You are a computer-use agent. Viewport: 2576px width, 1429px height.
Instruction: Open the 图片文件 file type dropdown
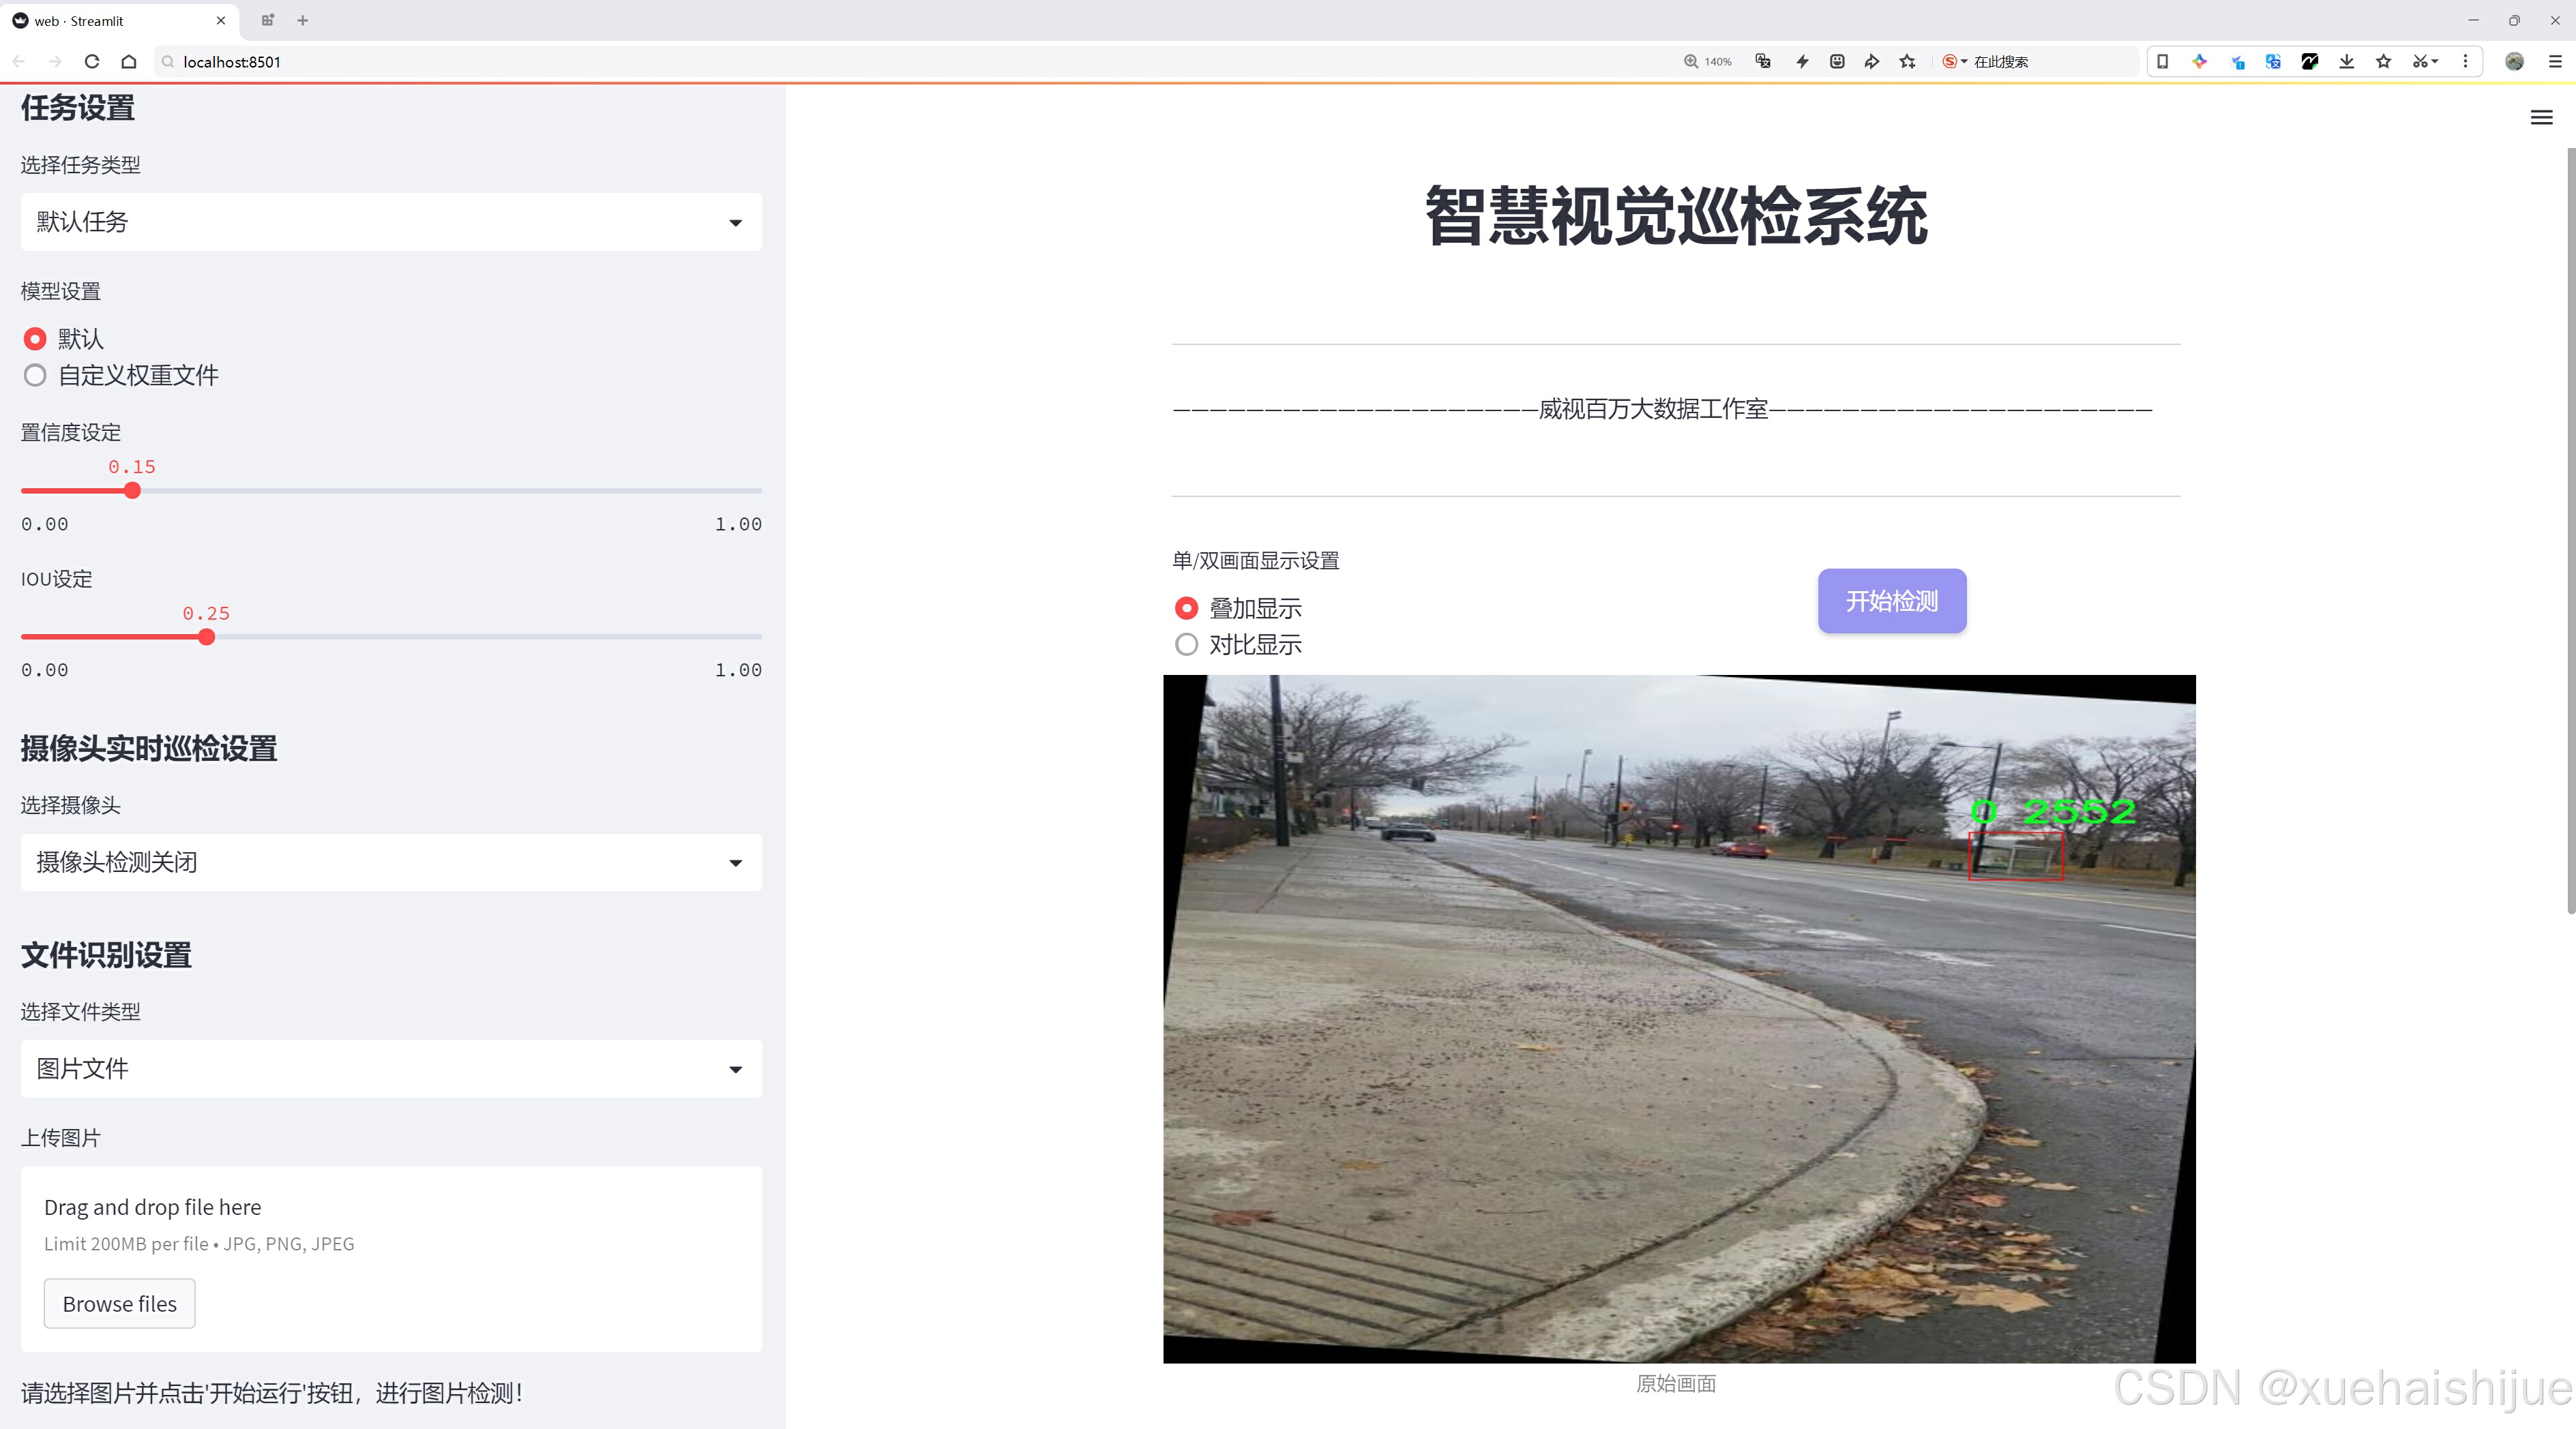tap(391, 1068)
